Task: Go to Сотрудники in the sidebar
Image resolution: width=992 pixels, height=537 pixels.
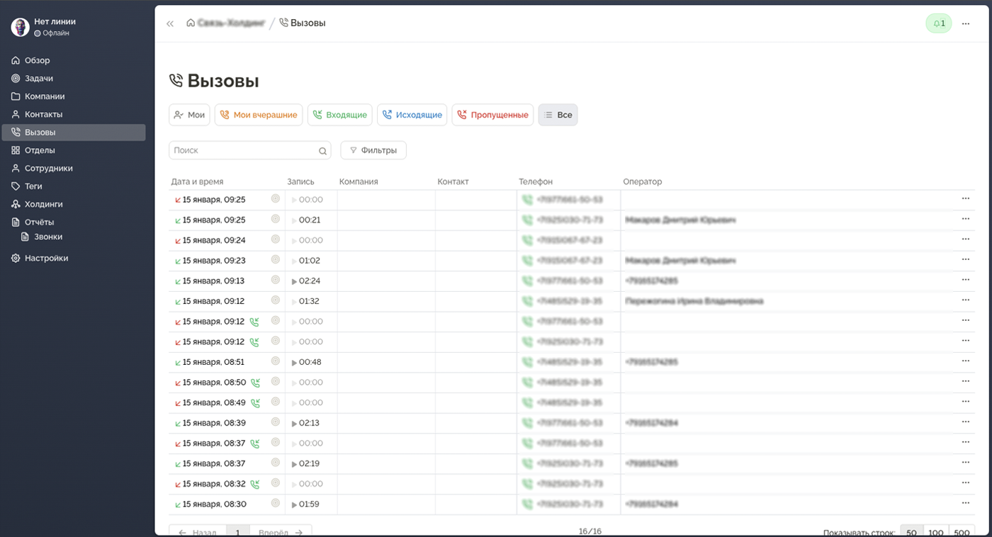Action: tap(48, 169)
